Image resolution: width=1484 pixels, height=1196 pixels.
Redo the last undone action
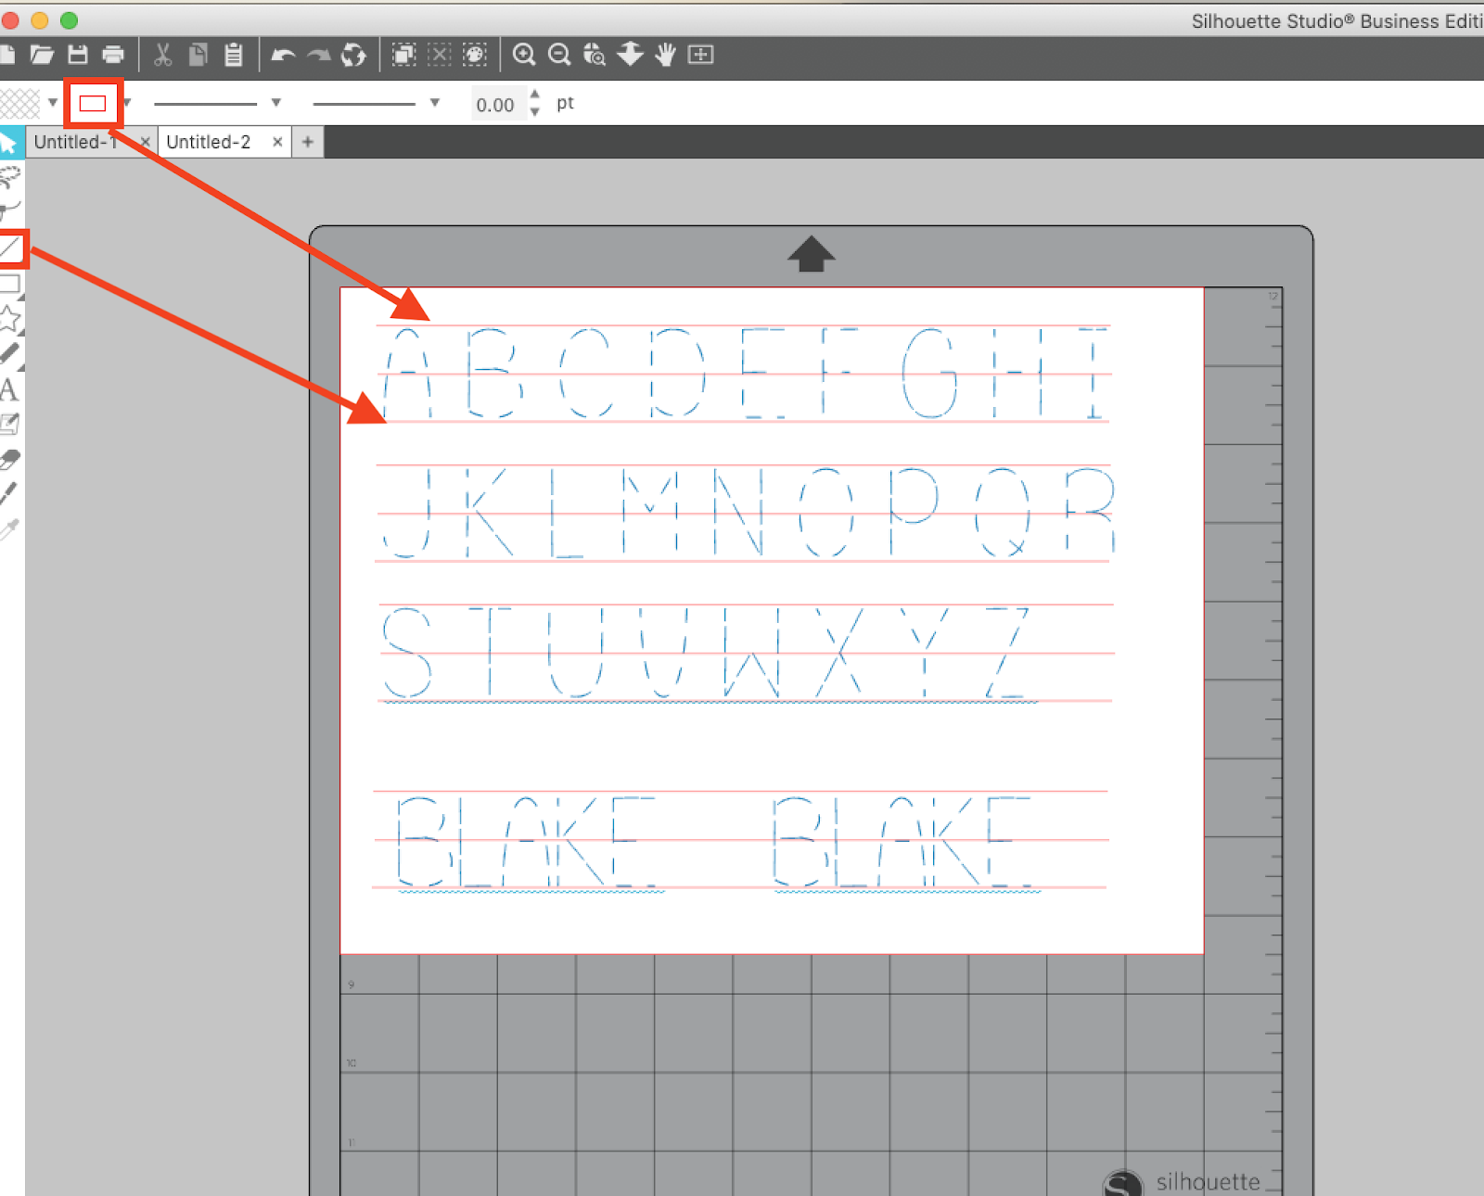click(318, 57)
